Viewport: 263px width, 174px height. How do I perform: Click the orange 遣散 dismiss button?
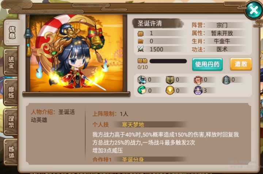(x=241, y=64)
